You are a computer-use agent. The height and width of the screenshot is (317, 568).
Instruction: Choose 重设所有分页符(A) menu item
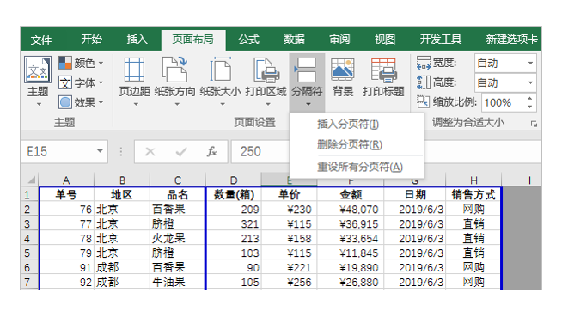(357, 167)
